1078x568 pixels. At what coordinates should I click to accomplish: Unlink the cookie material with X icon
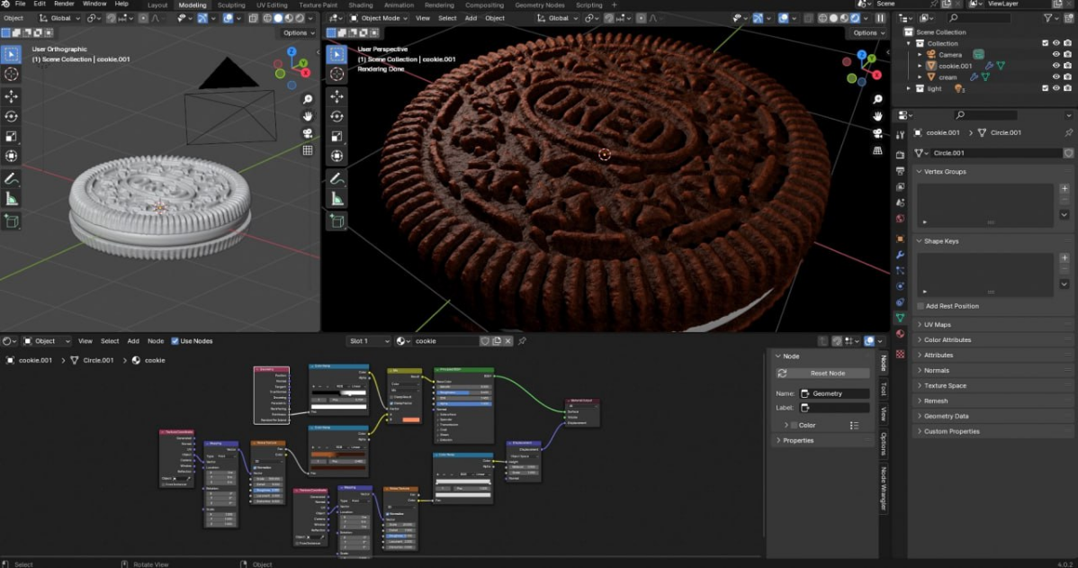click(x=508, y=341)
